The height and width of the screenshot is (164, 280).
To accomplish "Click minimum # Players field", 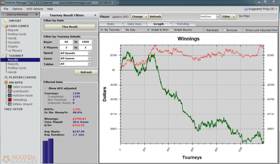I will tap(66, 48).
